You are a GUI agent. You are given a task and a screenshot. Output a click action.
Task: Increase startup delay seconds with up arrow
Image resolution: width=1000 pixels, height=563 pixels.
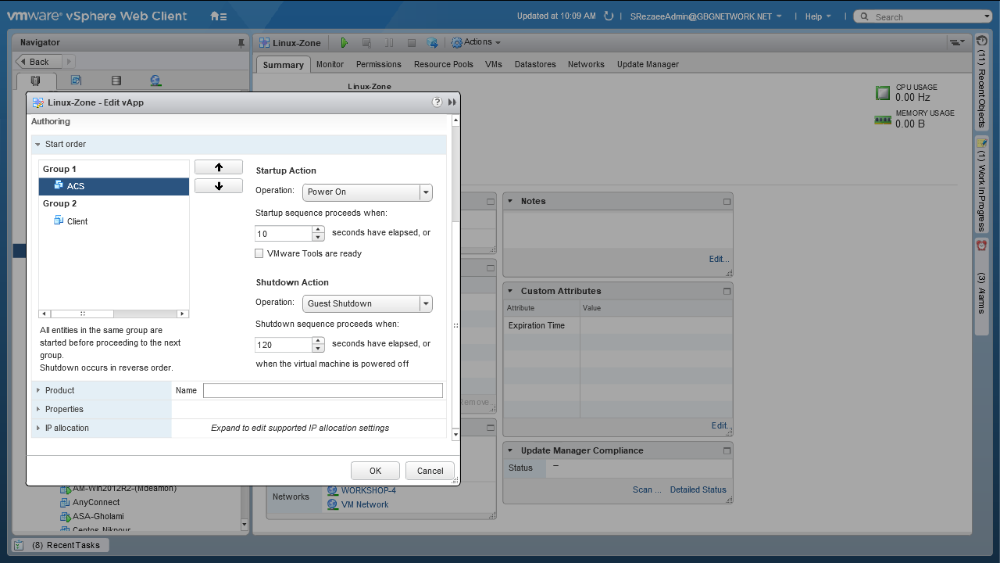(318, 229)
